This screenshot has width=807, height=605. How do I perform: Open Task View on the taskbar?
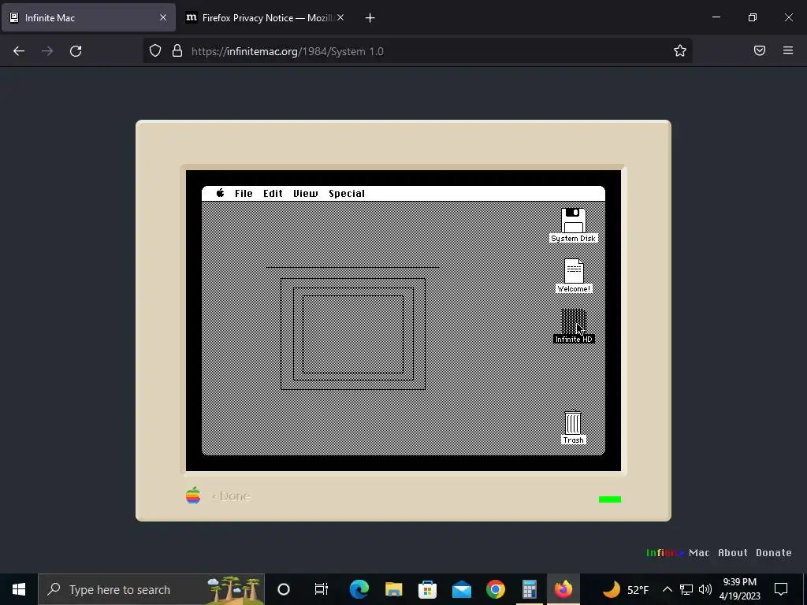point(322,589)
